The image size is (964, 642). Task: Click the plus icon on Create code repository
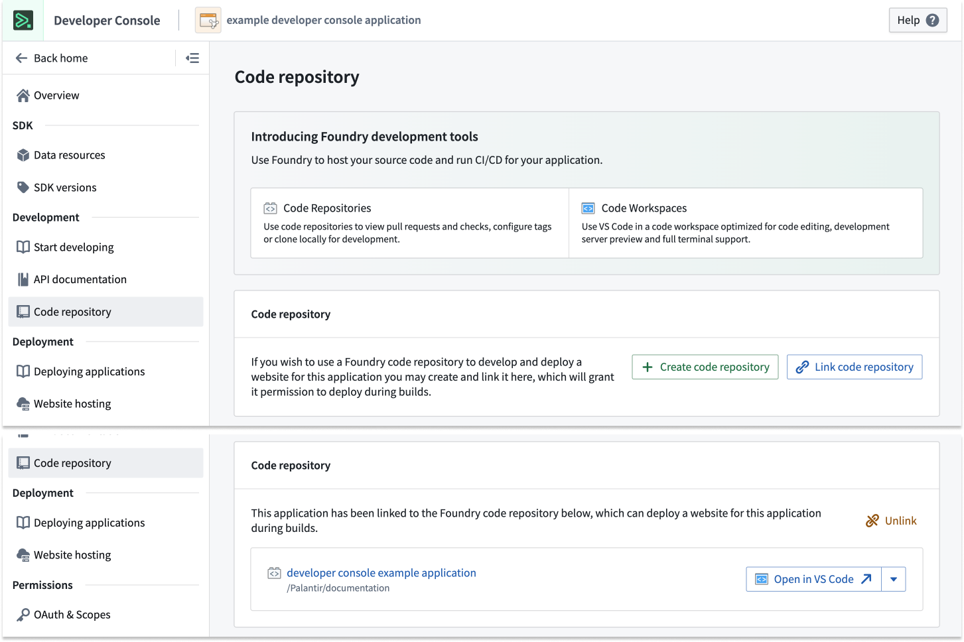click(648, 367)
